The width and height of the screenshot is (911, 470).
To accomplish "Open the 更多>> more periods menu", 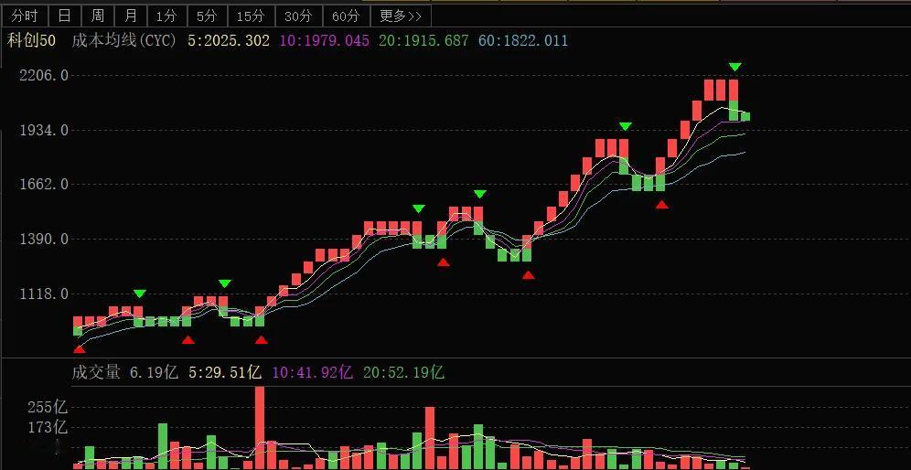I will click(x=401, y=16).
